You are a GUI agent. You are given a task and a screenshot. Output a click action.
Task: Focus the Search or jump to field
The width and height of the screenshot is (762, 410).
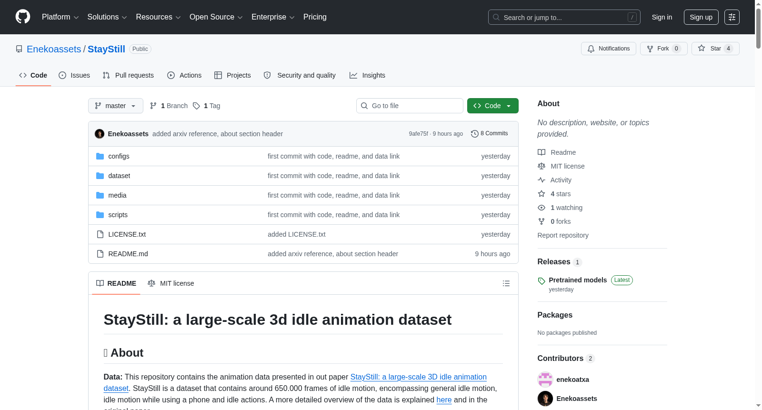(x=564, y=17)
